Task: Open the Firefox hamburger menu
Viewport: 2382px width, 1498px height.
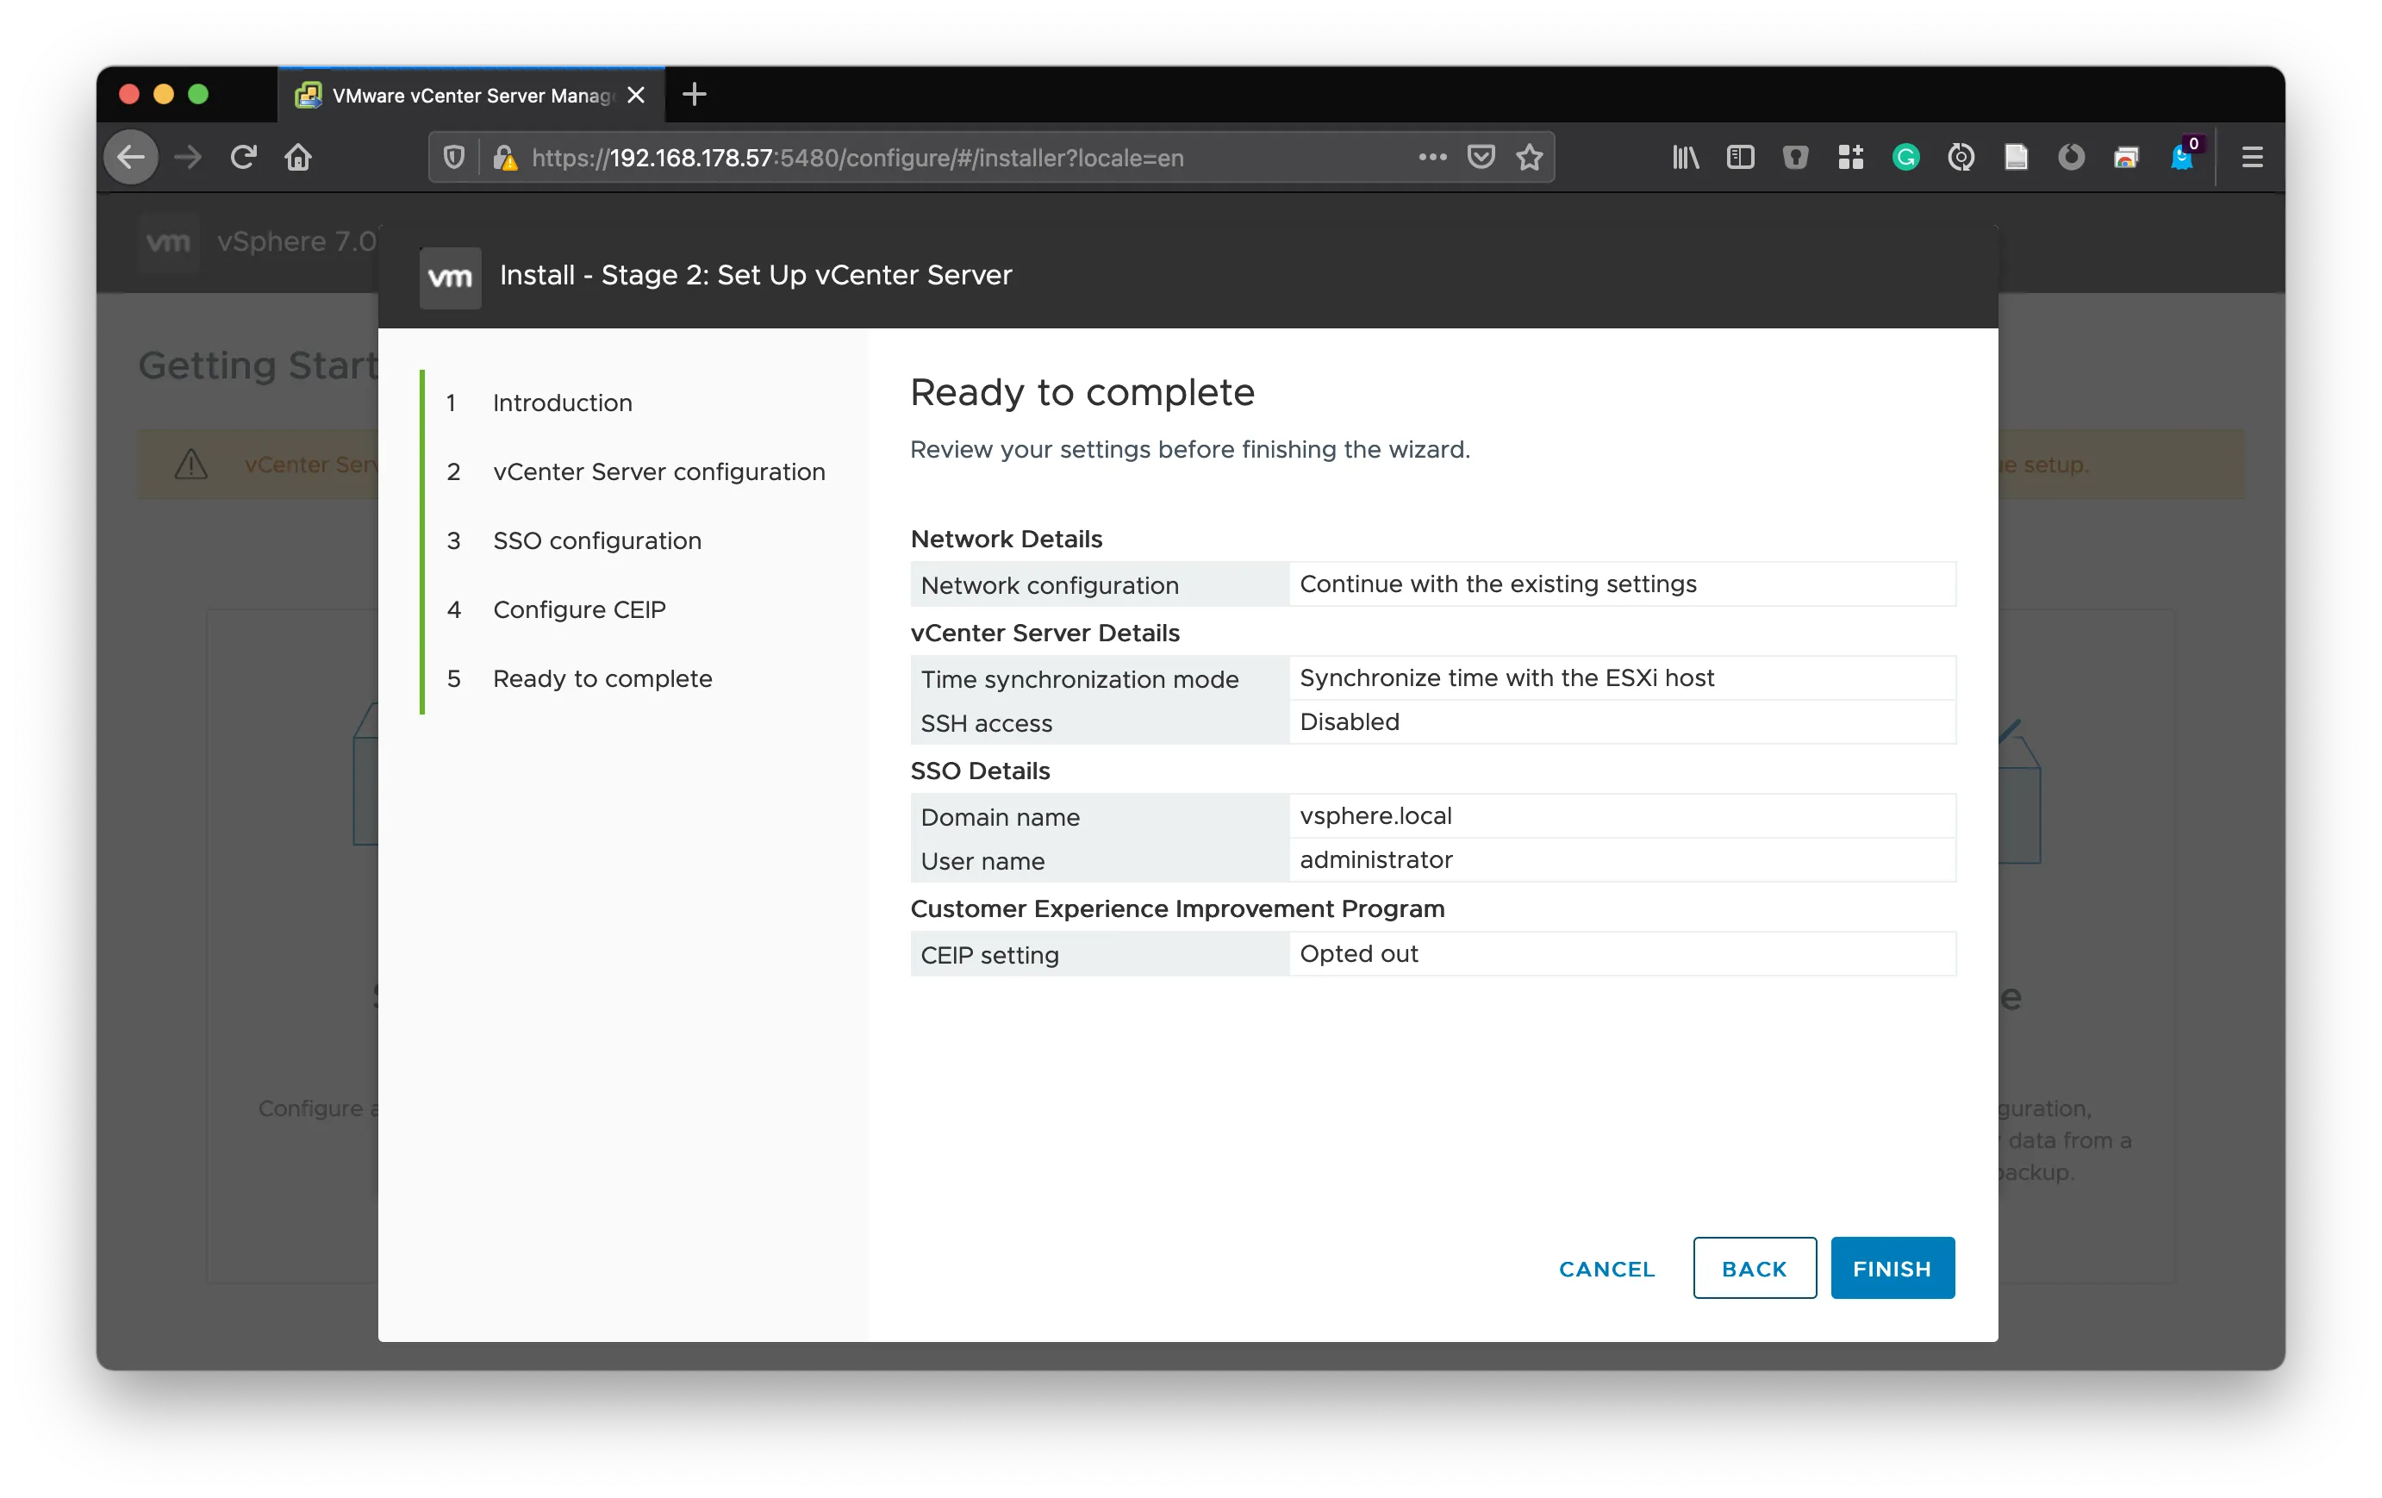Action: click(x=2251, y=158)
